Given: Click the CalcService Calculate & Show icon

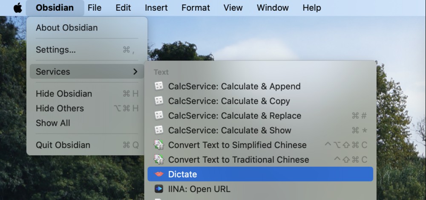Looking at the screenshot, I should coord(159,130).
